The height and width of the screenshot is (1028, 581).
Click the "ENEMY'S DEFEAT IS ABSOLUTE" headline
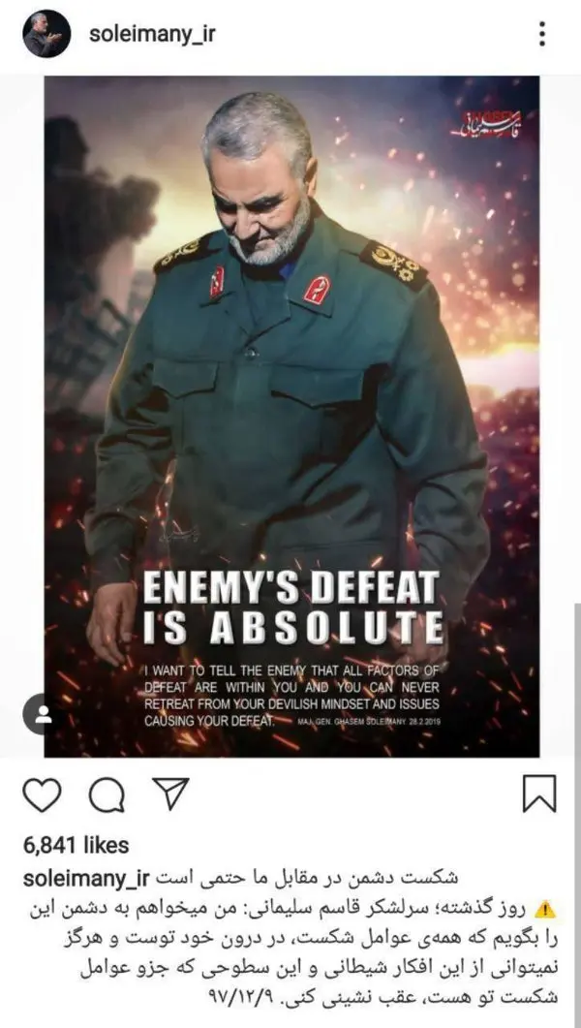click(x=292, y=607)
